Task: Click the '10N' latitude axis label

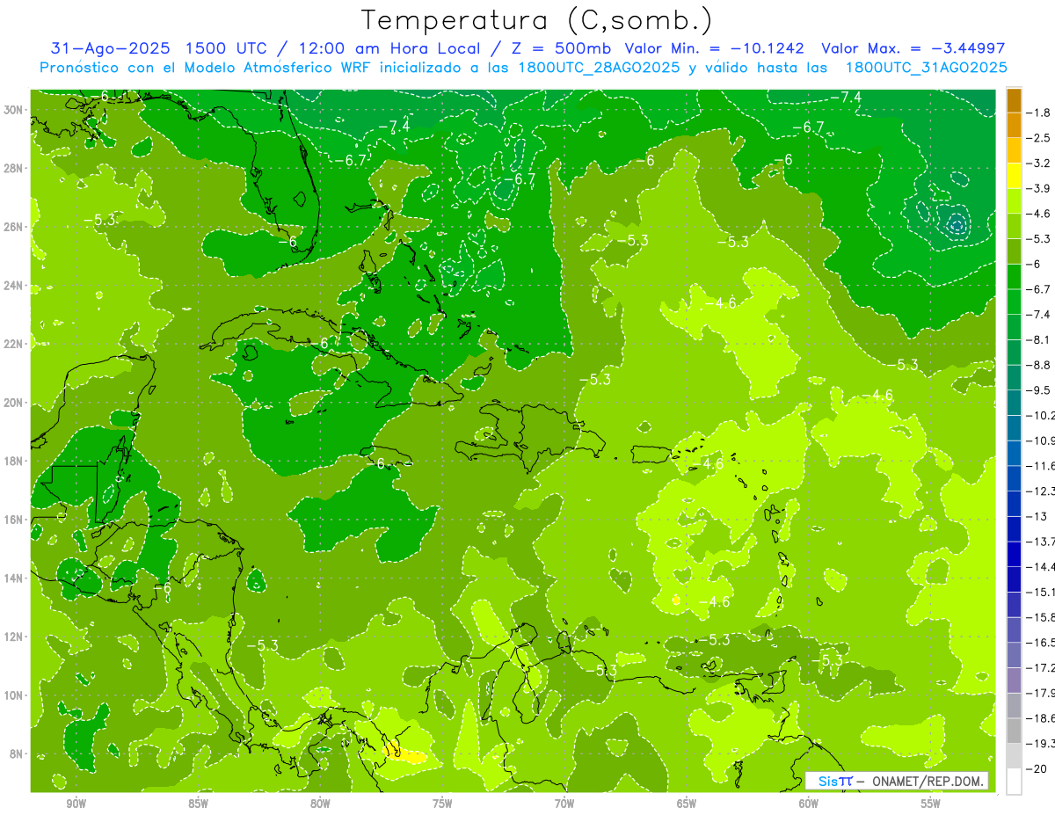Action: click(x=14, y=695)
